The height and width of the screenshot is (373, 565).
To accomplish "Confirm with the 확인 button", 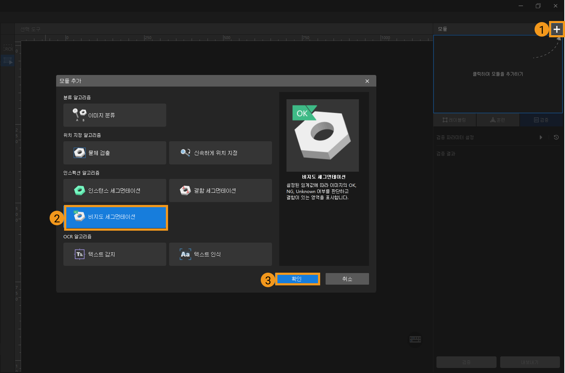I will 297,279.
